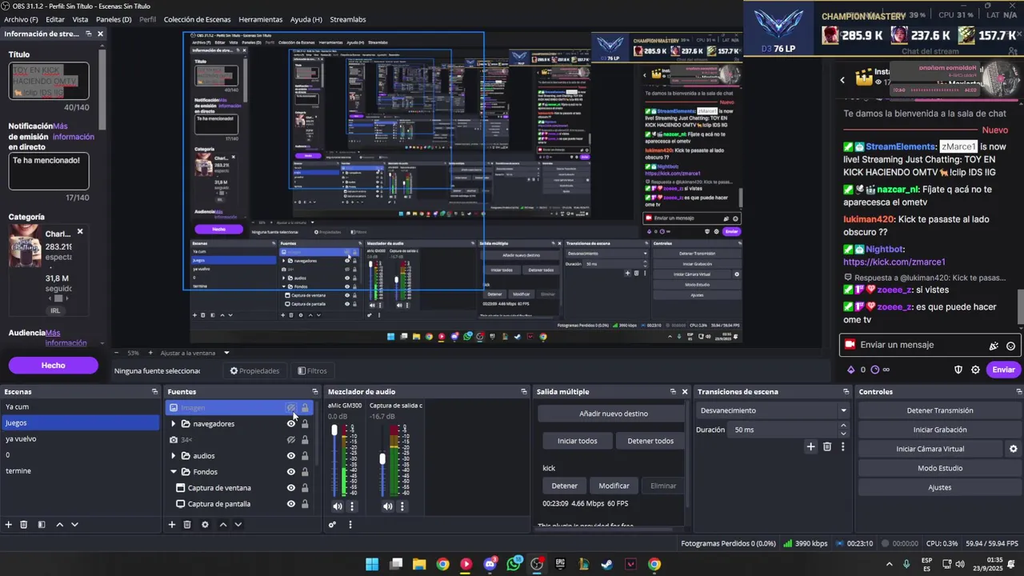The width and height of the screenshot is (1024, 576).
Task: Hide the navegadores group
Action: (291, 424)
